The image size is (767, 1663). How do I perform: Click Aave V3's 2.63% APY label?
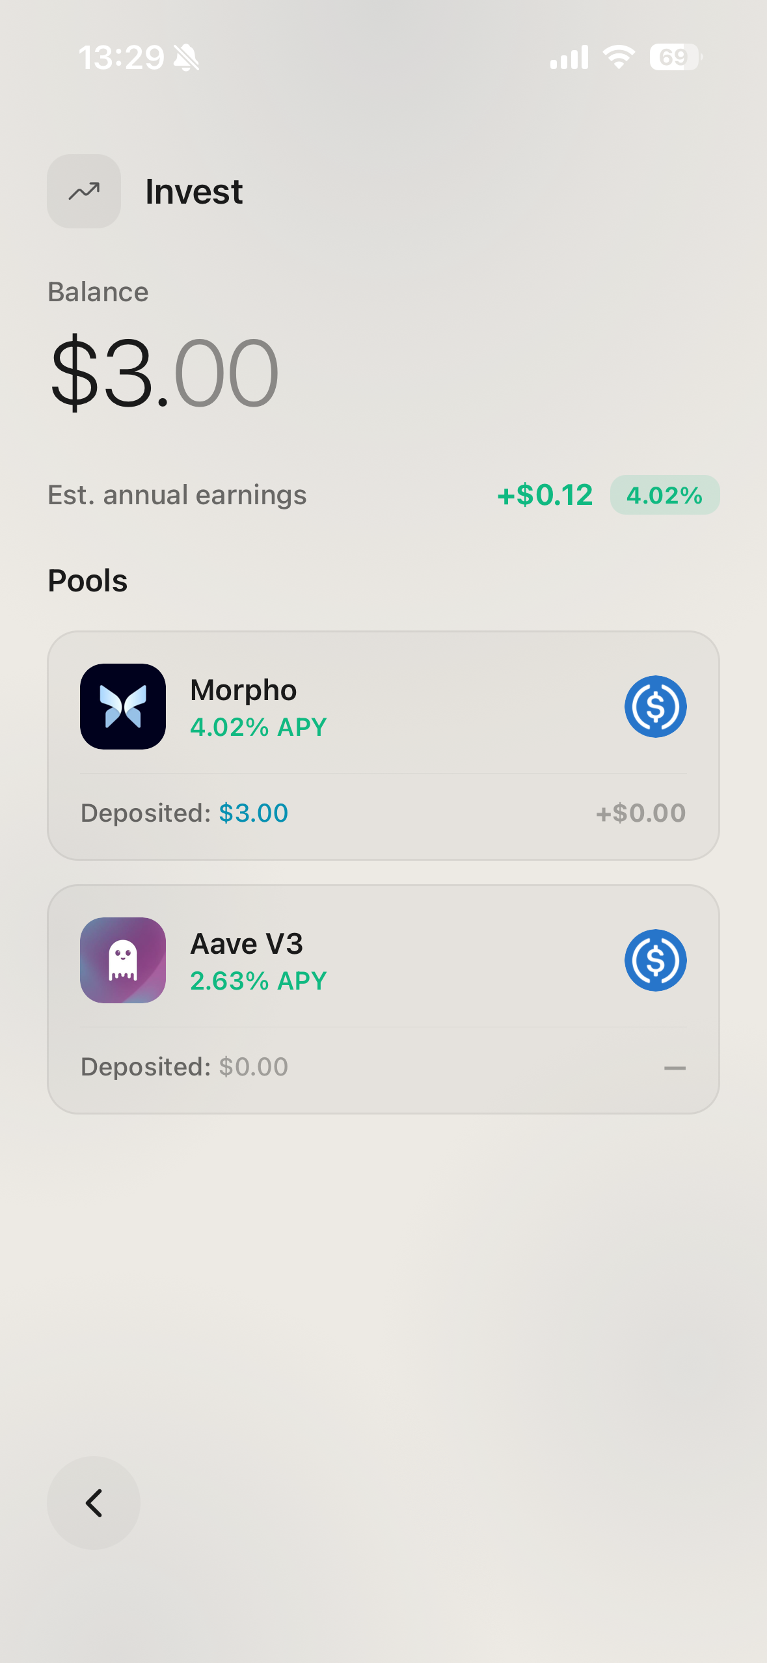[258, 981]
